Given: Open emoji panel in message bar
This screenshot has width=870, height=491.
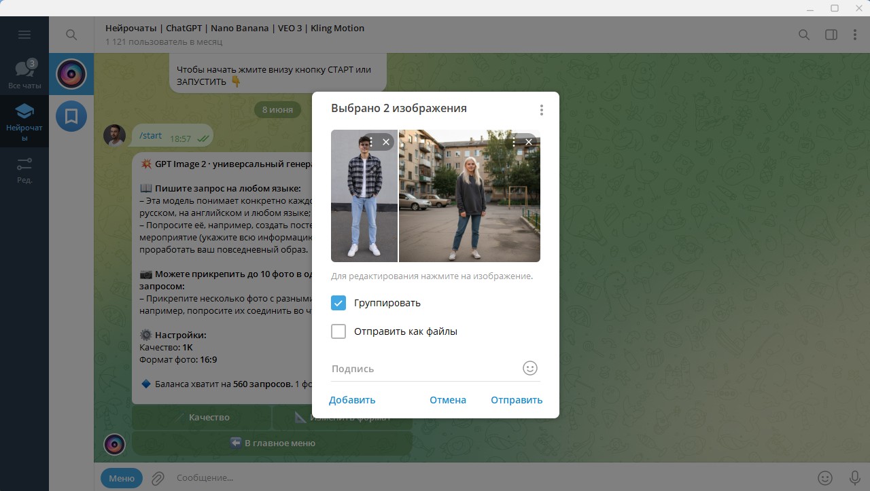Looking at the screenshot, I should tap(824, 478).
